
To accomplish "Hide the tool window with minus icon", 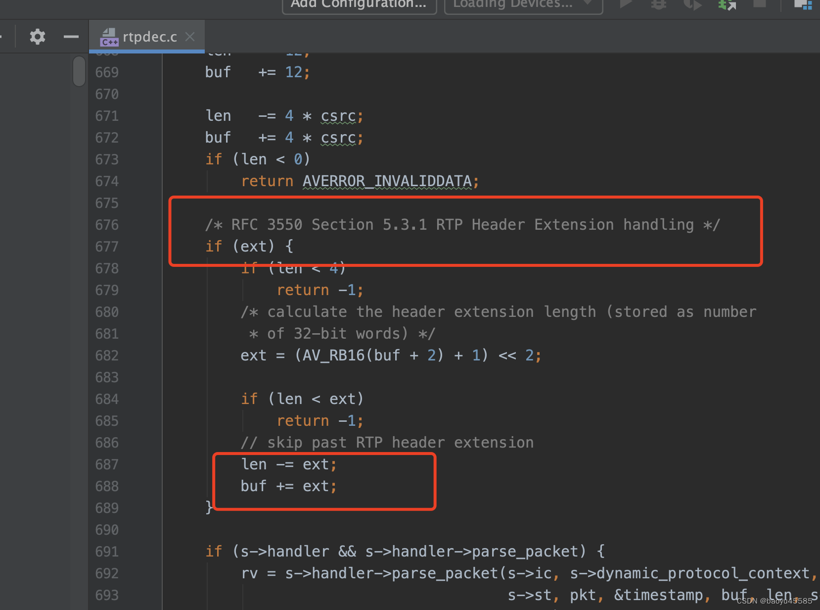I will 71,37.
